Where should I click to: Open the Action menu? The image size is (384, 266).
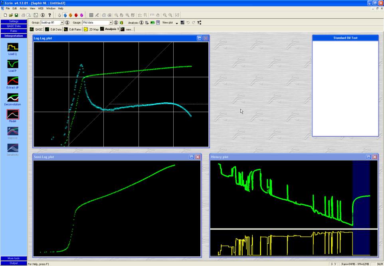[23, 8]
